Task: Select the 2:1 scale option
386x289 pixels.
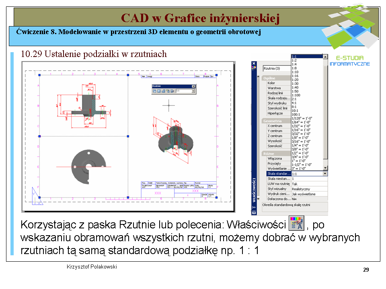Action: coord(307,99)
